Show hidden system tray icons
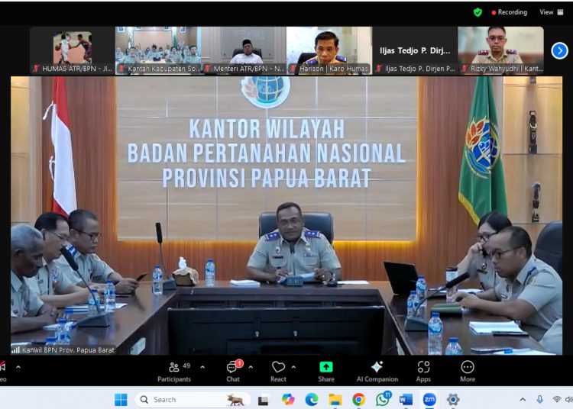 (523, 400)
